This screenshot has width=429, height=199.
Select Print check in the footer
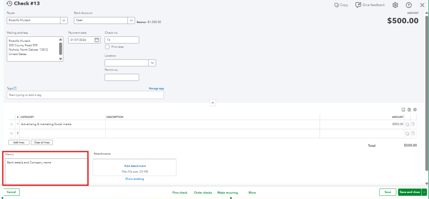coord(180,193)
